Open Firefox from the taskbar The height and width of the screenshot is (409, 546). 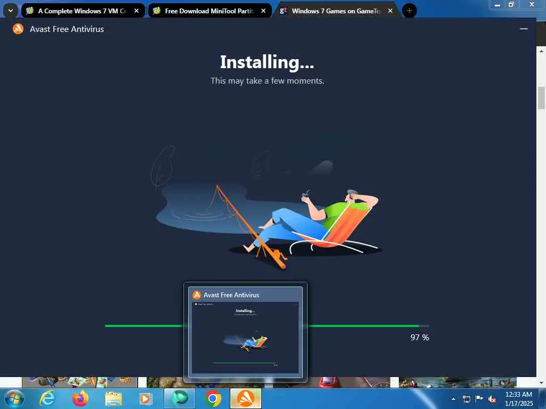pyautogui.click(x=80, y=398)
